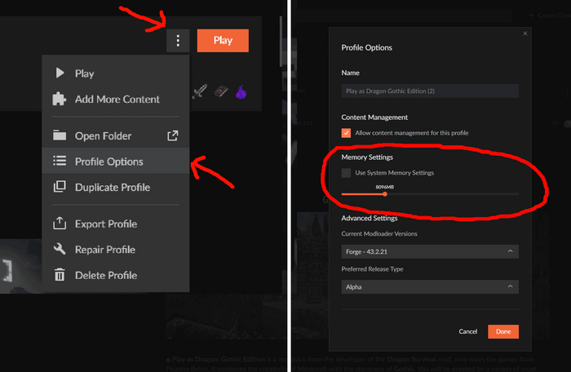Screen dimensions: 571x372
Task: Click the Duplicate Profile copy icon
Action: point(60,188)
